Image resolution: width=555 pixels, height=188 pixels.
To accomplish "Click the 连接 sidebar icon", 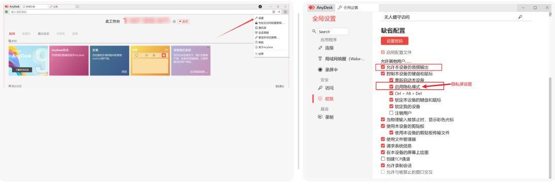I will pyautogui.click(x=320, y=48).
